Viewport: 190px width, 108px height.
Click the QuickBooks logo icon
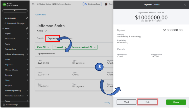pos(4,5)
